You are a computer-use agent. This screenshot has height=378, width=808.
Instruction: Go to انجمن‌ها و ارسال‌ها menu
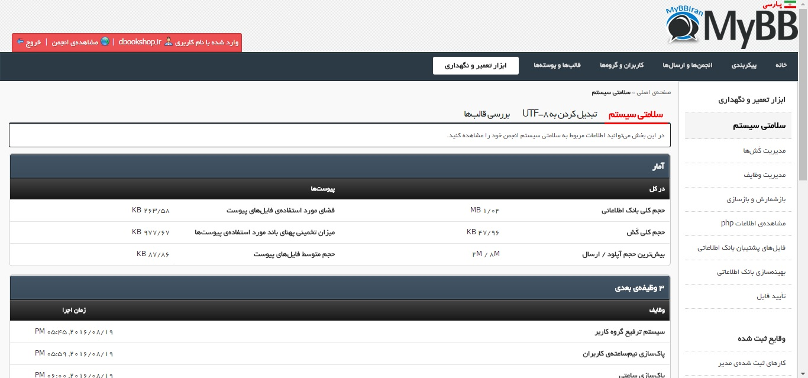click(x=687, y=65)
